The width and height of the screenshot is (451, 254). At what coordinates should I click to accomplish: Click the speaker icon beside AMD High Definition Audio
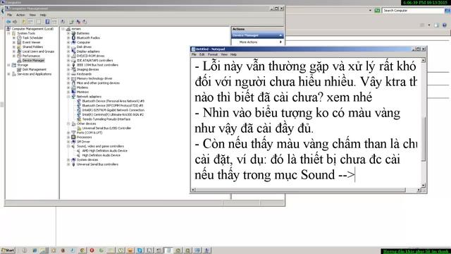pos(79,150)
